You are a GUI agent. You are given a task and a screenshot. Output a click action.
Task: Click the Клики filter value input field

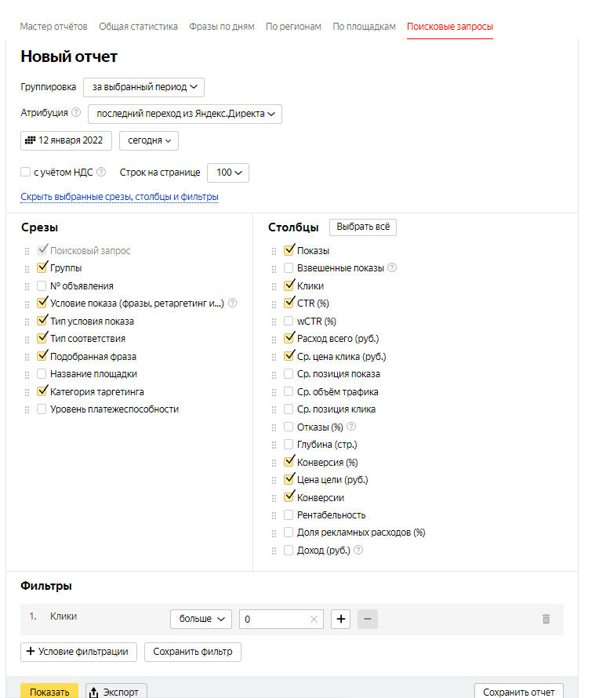pyautogui.click(x=275, y=620)
